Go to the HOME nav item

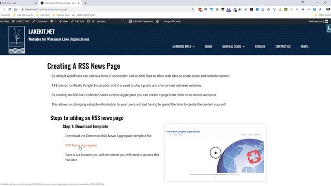tap(208, 47)
